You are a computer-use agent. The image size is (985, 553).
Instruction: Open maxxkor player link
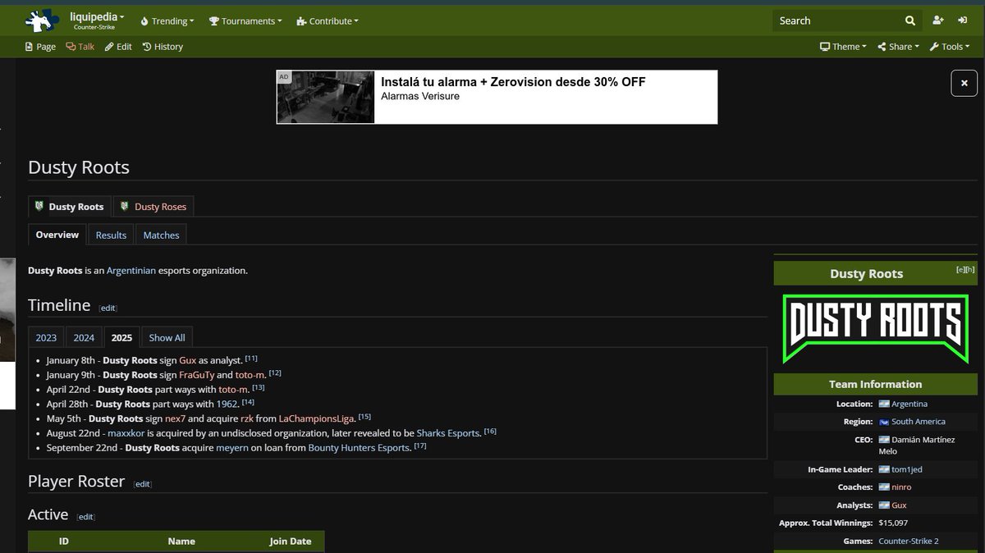(126, 432)
